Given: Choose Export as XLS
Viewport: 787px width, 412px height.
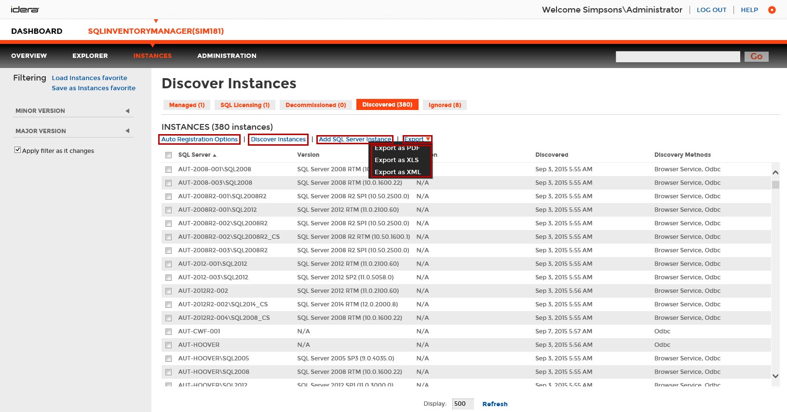Looking at the screenshot, I should 397,160.
